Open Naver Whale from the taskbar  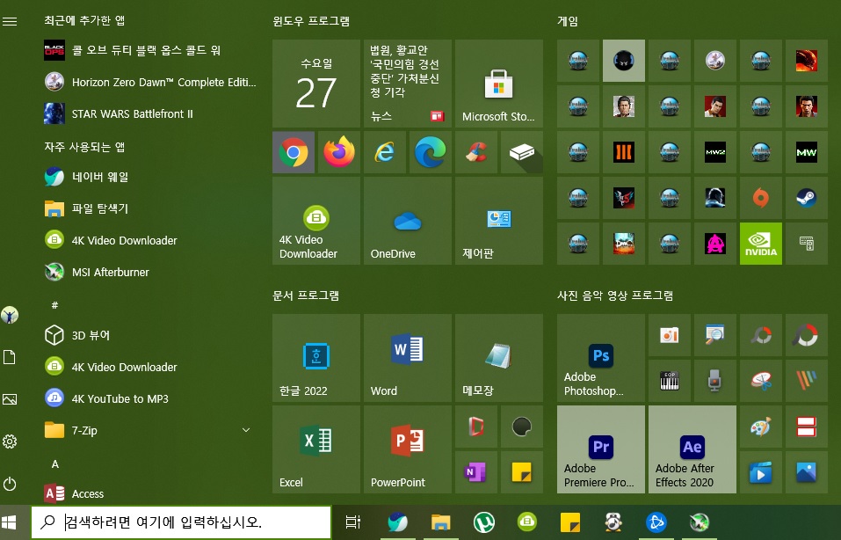[397, 522]
